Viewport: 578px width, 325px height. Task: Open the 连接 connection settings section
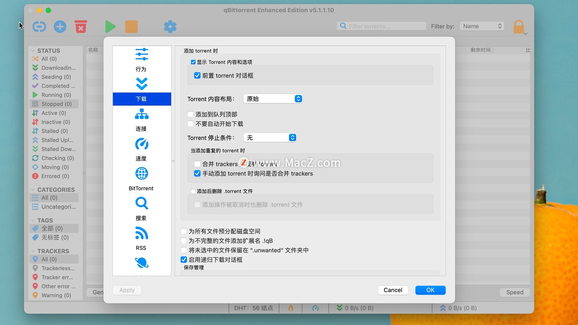[x=141, y=120]
